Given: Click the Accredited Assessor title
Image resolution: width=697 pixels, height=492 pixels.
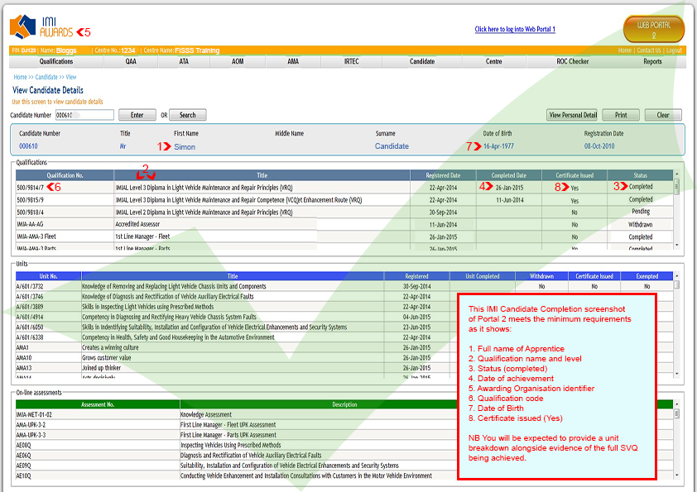Looking at the screenshot, I should [137, 225].
